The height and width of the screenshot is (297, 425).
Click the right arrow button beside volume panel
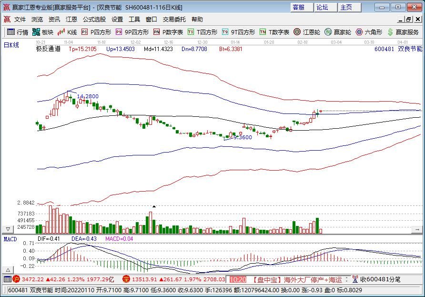(417, 229)
